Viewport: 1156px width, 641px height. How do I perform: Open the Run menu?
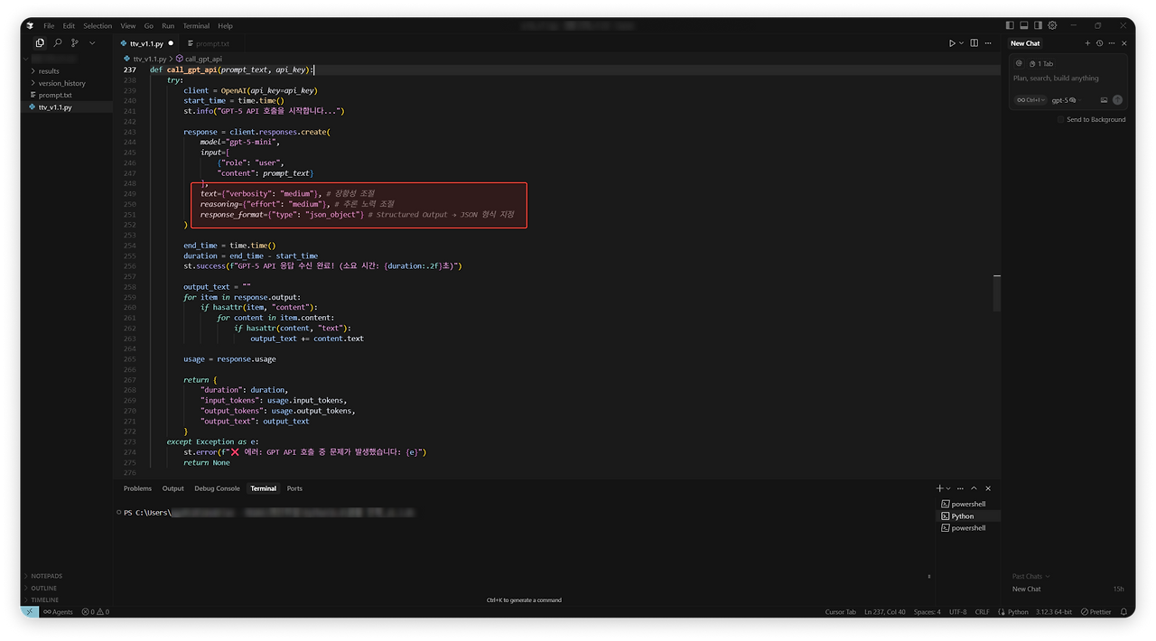pos(168,26)
